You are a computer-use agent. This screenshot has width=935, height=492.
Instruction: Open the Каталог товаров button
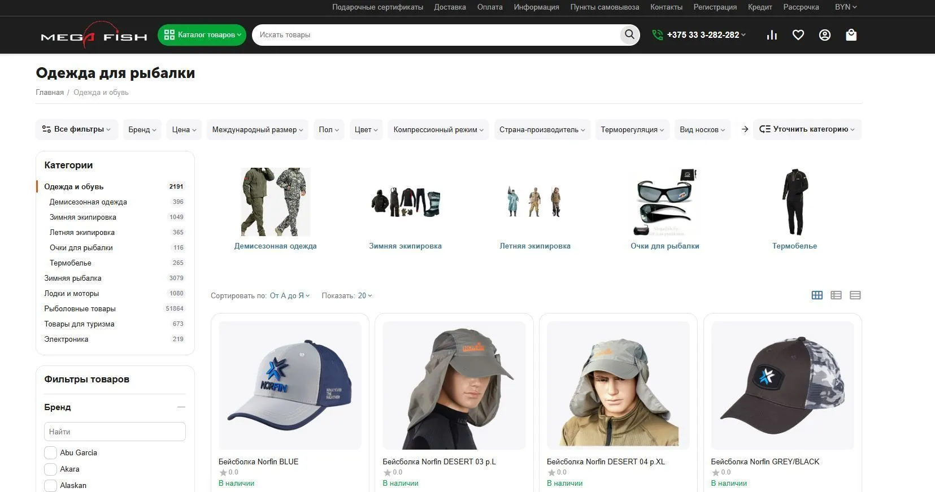[202, 34]
